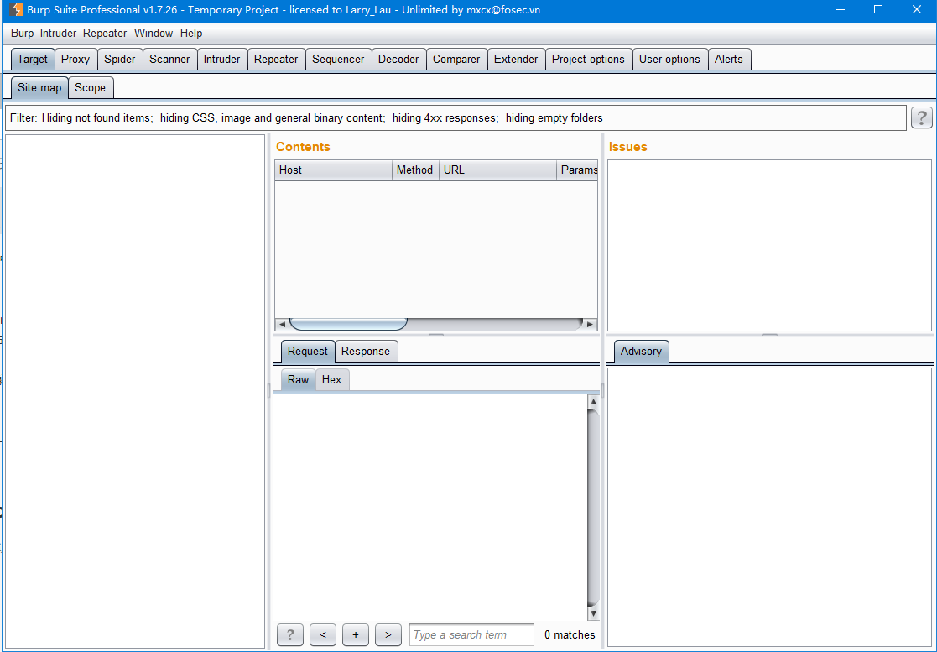Open the Project options tab
The height and width of the screenshot is (652, 937).
(588, 60)
